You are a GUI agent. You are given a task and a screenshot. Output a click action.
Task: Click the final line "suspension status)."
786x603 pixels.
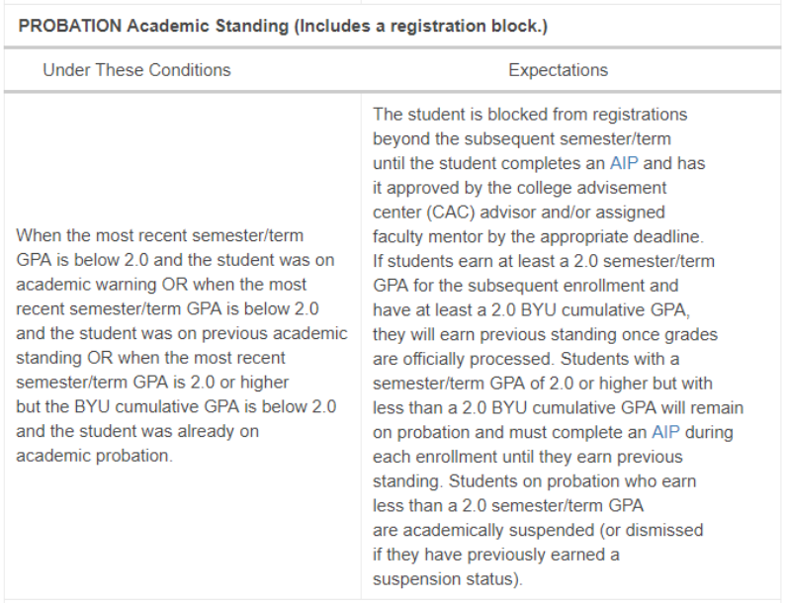447,579
